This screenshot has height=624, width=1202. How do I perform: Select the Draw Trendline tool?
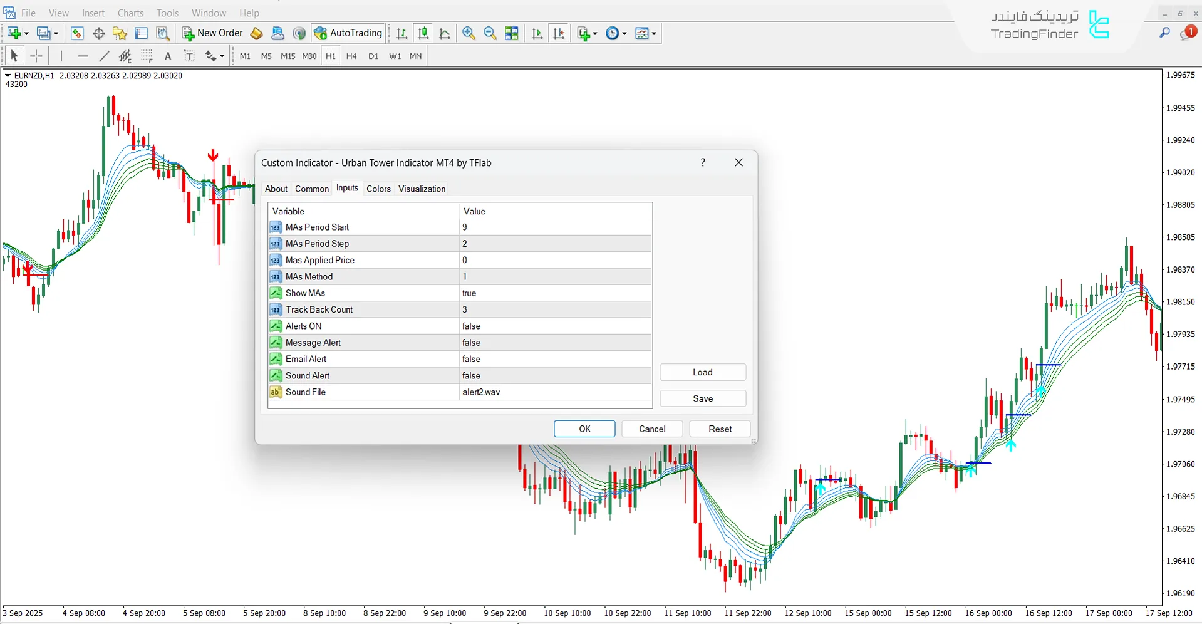coord(104,56)
